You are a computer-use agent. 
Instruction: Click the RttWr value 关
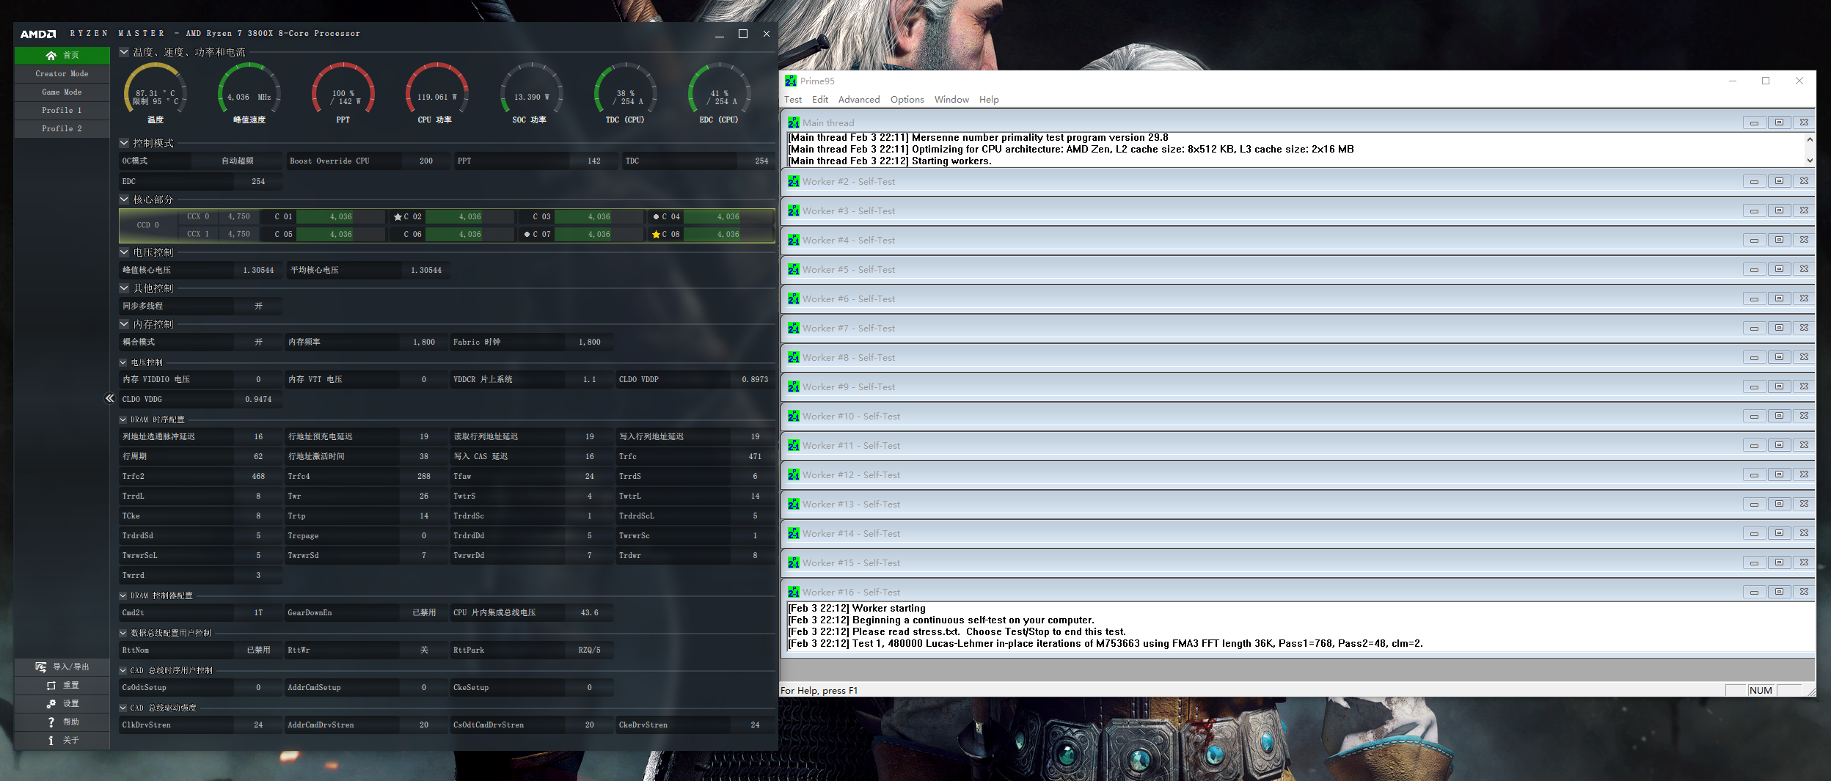pos(424,650)
